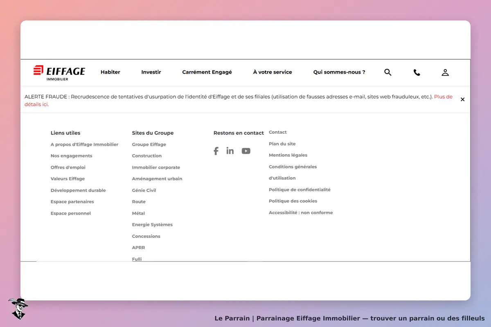Image resolution: width=491 pixels, height=327 pixels.
Task: Visit Génie Civil link
Action: (x=144, y=190)
